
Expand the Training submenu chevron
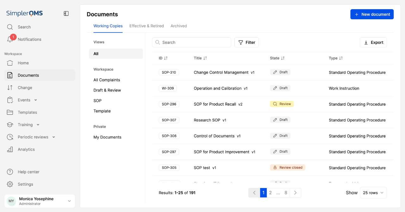[38, 125]
